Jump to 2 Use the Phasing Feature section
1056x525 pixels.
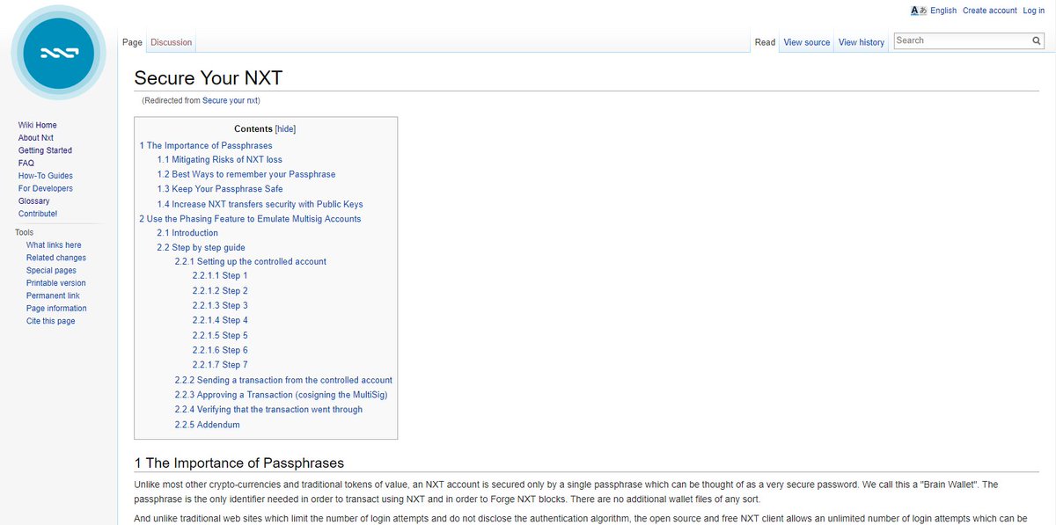[x=250, y=219]
